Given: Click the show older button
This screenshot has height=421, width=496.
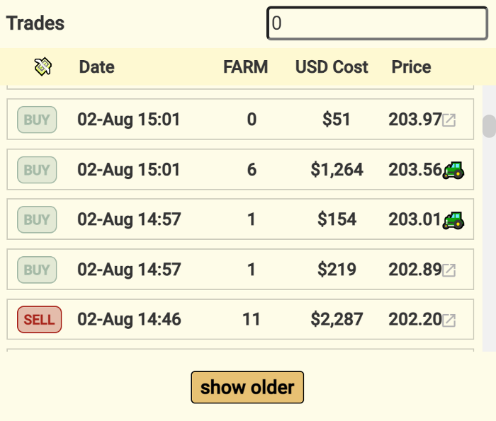Looking at the screenshot, I should point(247,387).
